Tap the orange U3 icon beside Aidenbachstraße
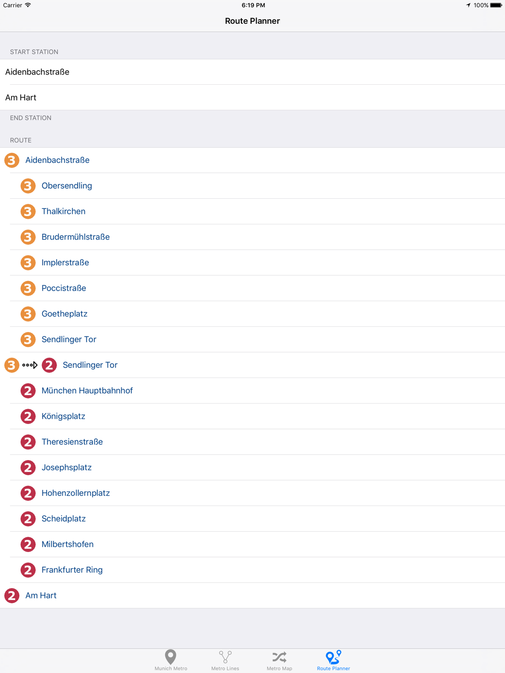This screenshot has width=505, height=673. (x=12, y=160)
